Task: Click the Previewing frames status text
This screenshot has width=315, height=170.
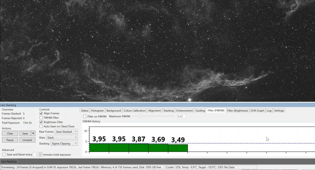Action: tap(50, 167)
